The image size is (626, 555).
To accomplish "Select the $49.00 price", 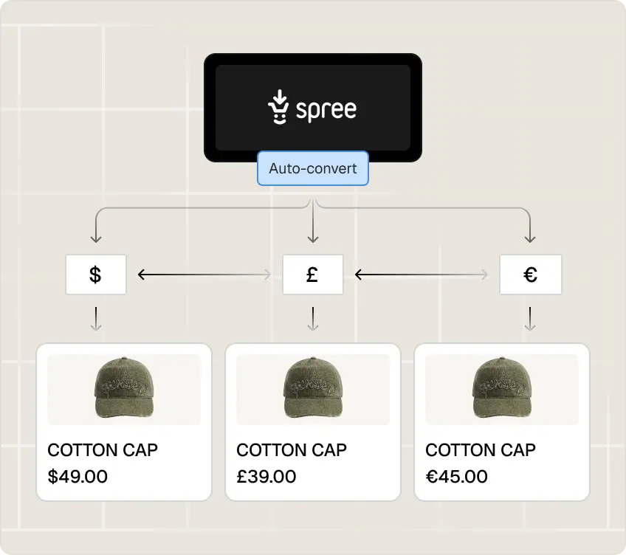I will click(78, 476).
